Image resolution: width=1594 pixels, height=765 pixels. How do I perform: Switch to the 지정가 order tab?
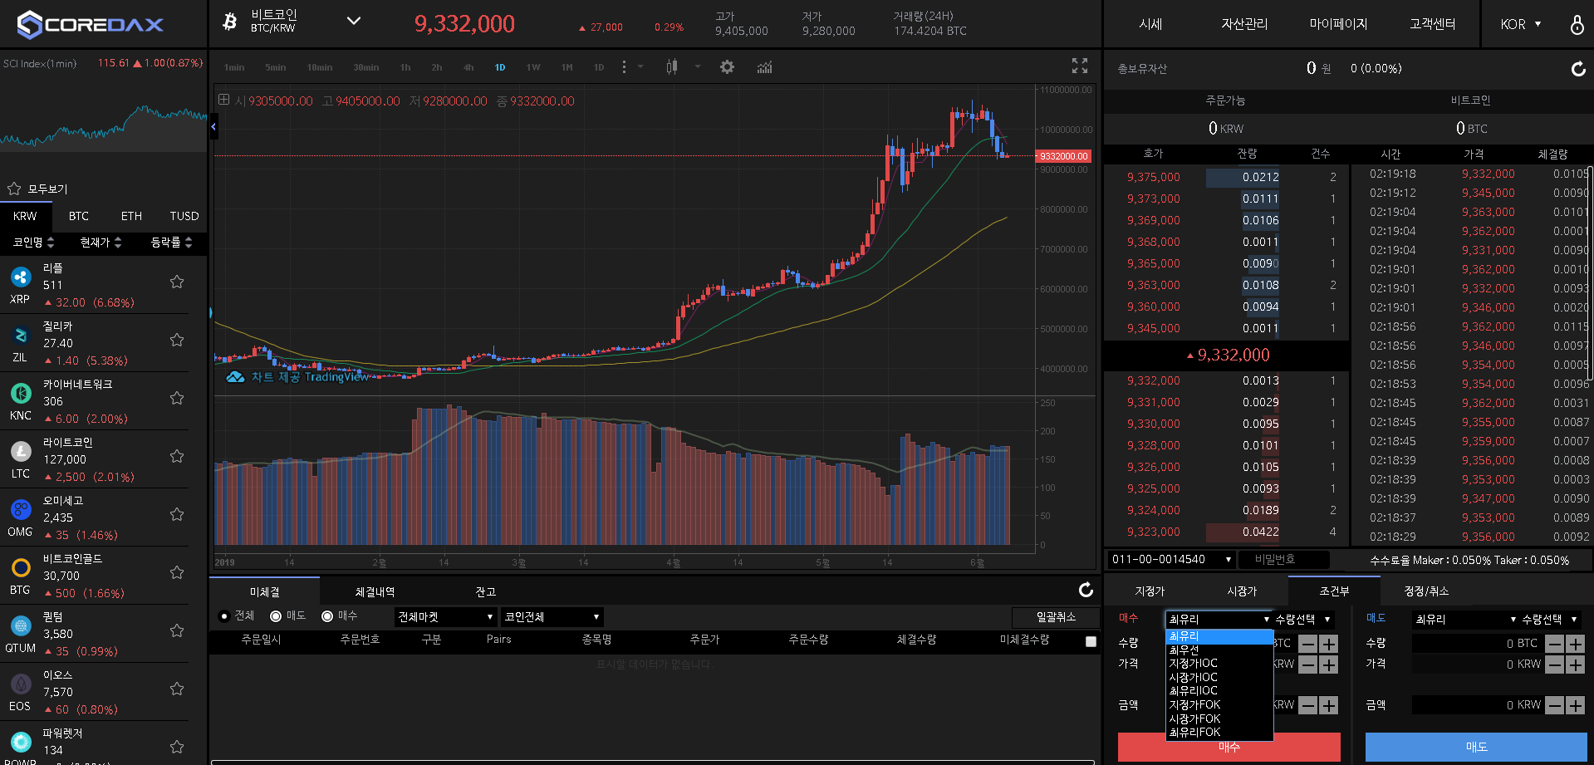pyautogui.click(x=1150, y=591)
